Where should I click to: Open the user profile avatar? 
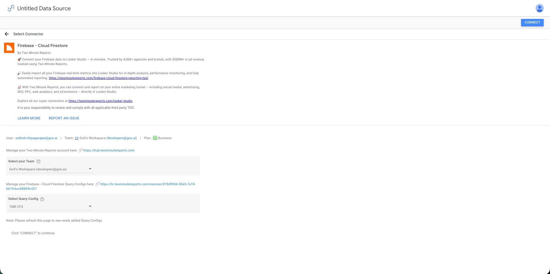539,8
